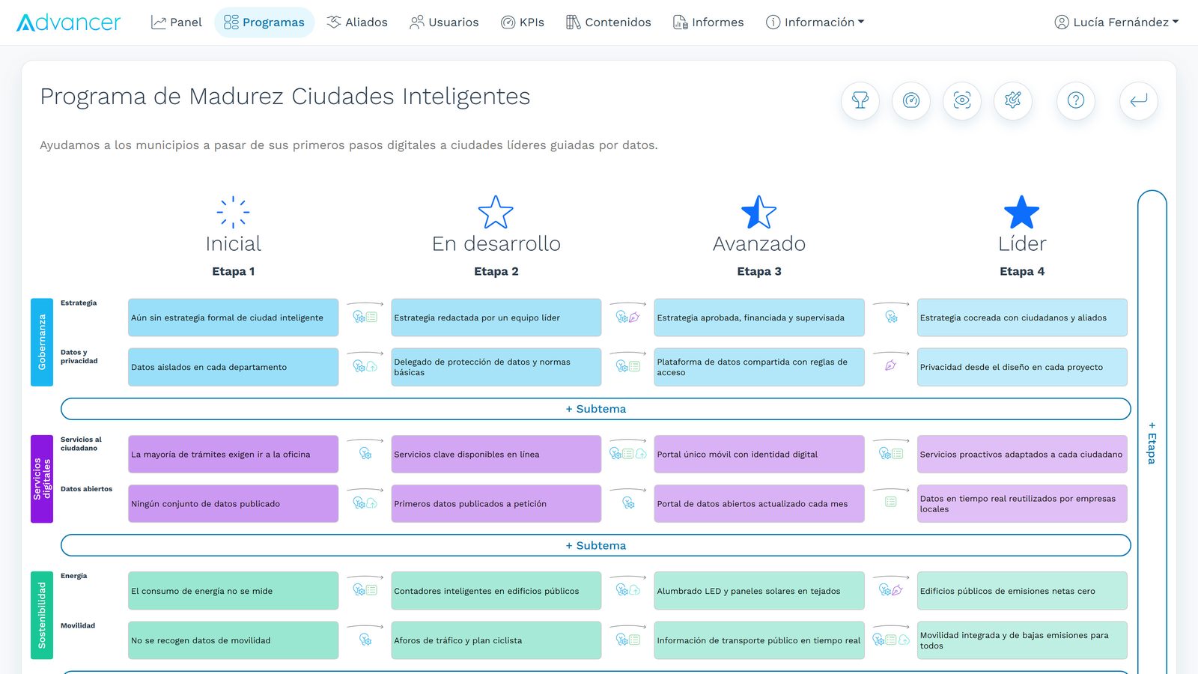Click transition icons after 'Aún sin estrategia formal'
This screenshot has height=674, width=1198.
[x=365, y=317]
